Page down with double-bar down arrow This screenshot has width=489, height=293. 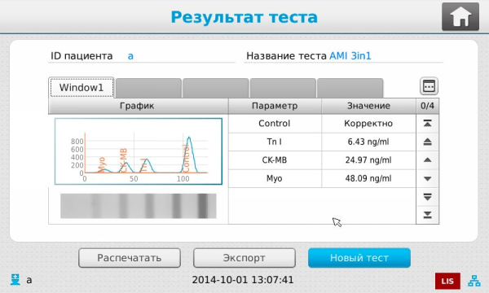pyautogui.click(x=428, y=197)
